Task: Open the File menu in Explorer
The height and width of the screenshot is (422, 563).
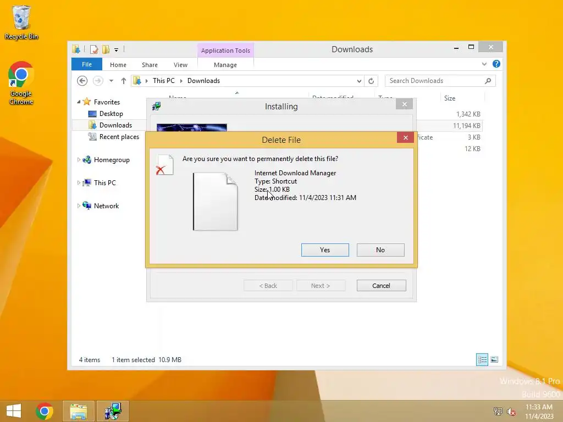Action: coord(86,65)
